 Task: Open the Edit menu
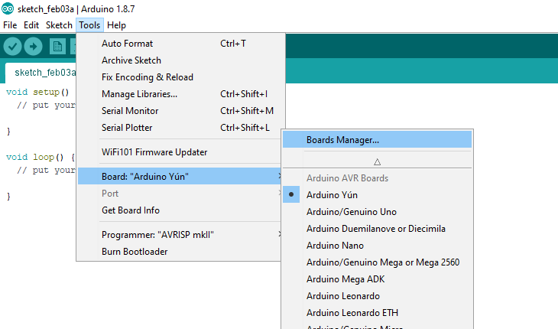click(31, 25)
